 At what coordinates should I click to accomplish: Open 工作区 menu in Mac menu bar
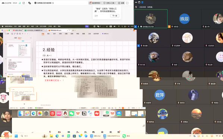[50, 26]
